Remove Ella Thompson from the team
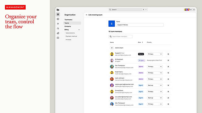Image resolution: width=202 pixels, height=113 pixels. (x=168, y=67)
